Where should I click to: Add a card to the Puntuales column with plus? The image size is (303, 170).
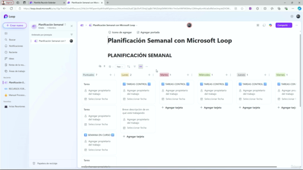point(110,75)
